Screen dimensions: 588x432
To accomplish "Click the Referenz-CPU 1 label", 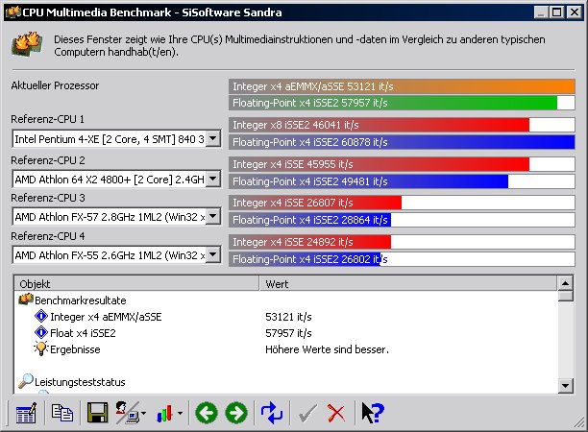I will pyautogui.click(x=48, y=119).
